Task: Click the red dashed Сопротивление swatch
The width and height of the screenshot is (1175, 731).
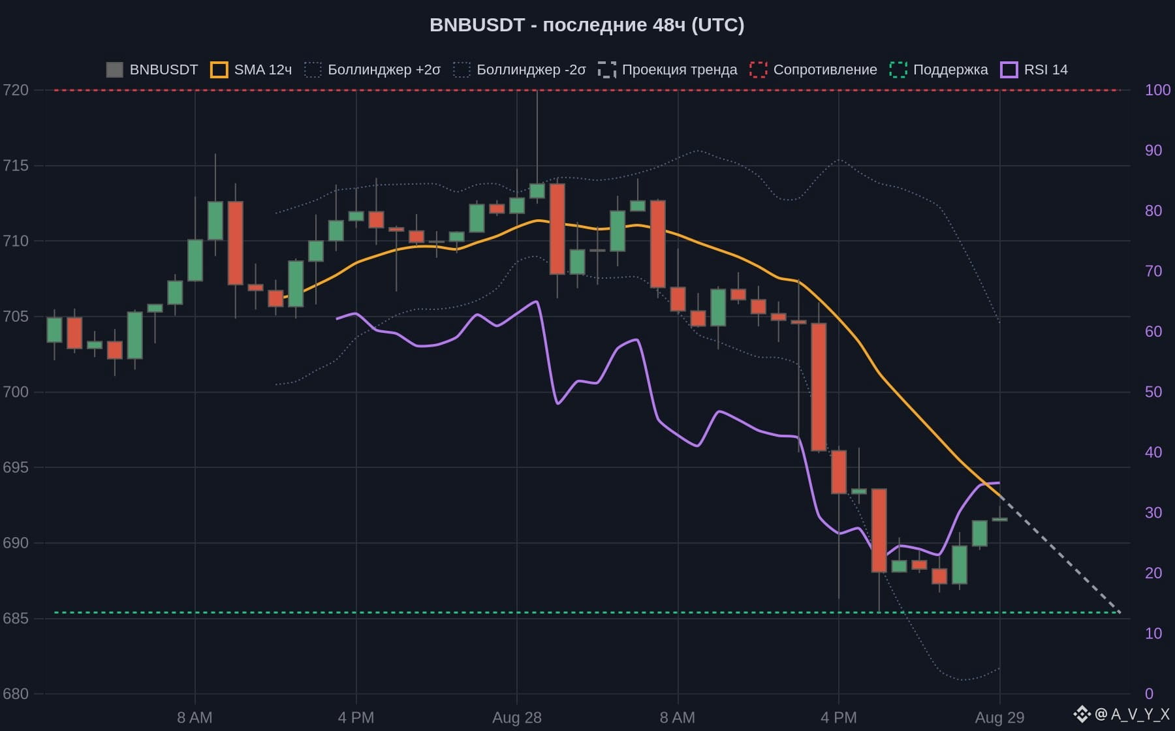Action: coord(759,70)
